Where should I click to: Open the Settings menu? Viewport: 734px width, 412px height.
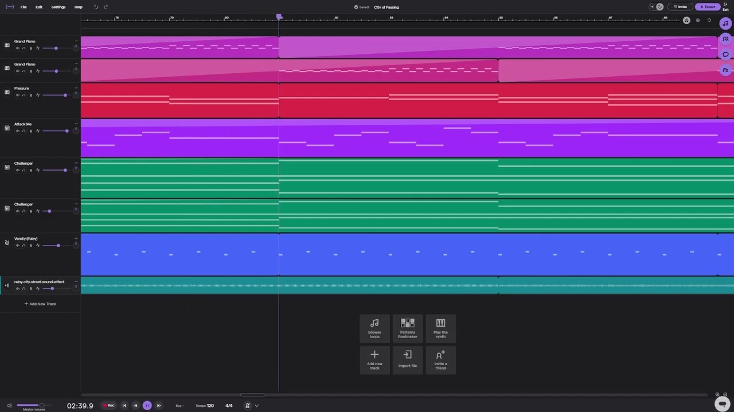pyautogui.click(x=58, y=7)
